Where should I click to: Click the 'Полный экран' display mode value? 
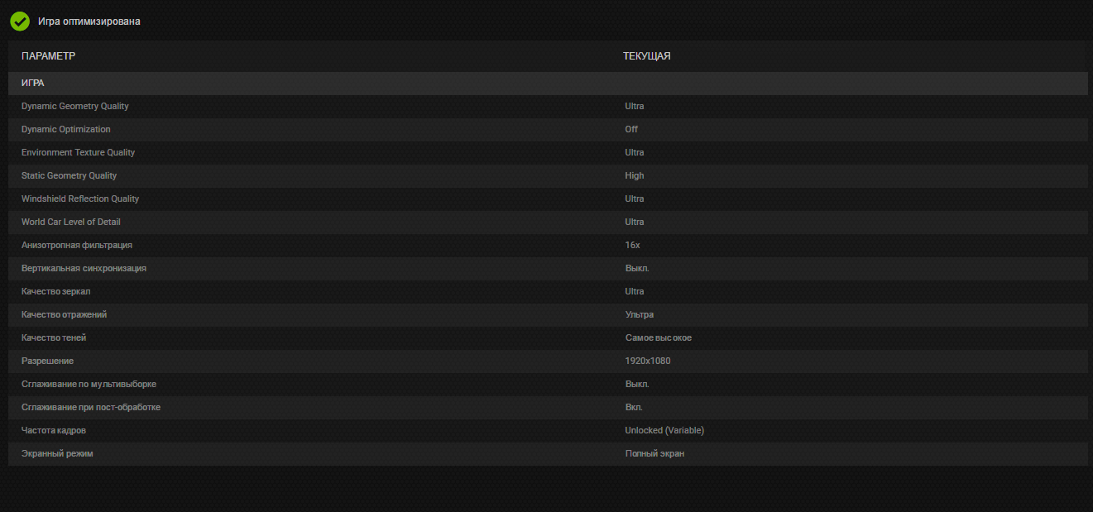(654, 453)
